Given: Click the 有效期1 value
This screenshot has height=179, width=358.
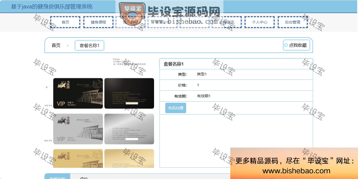Looking at the screenshot, I should pyautogui.click(x=204, y=96).
